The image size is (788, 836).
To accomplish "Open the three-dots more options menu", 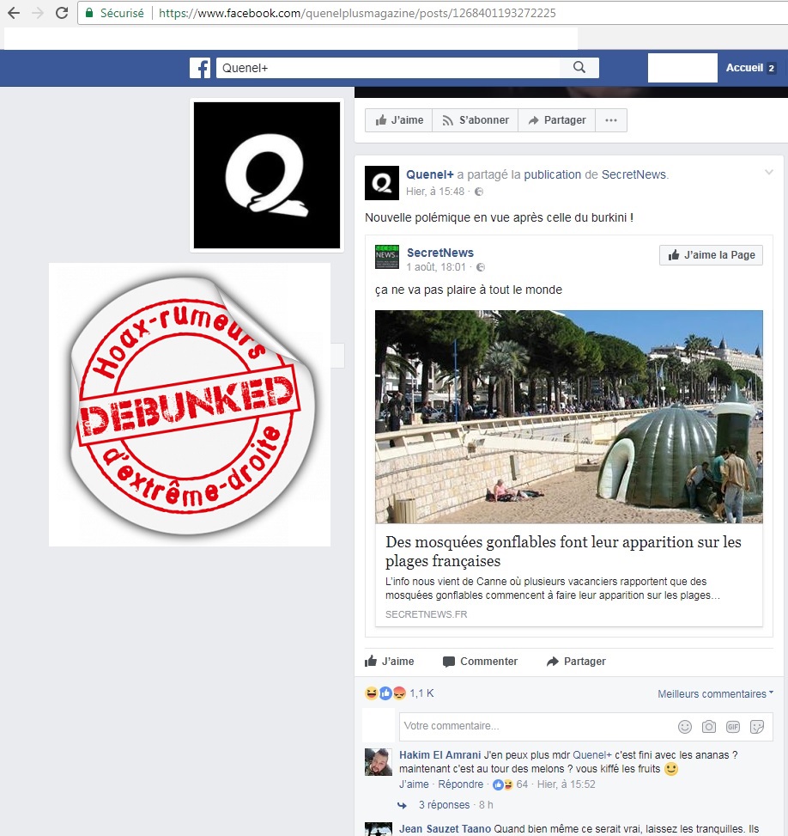I will [611, 120].
